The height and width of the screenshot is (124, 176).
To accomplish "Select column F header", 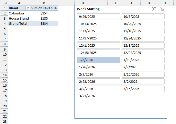I will [x=116, y=3].
